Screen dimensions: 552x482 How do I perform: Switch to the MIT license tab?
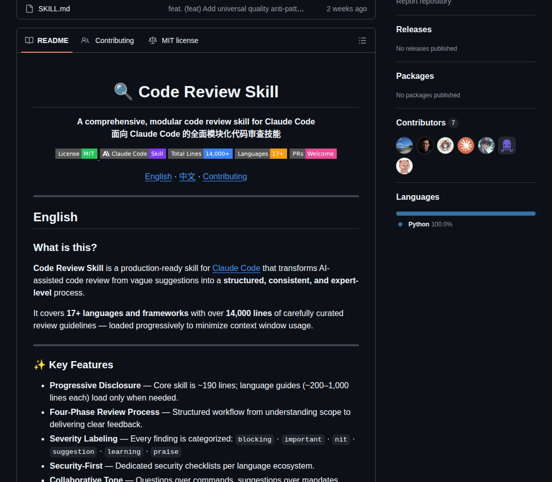173,40
